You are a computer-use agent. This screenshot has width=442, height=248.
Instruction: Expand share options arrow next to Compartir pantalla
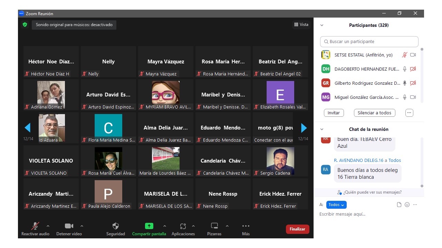click(x=165, y=226)
